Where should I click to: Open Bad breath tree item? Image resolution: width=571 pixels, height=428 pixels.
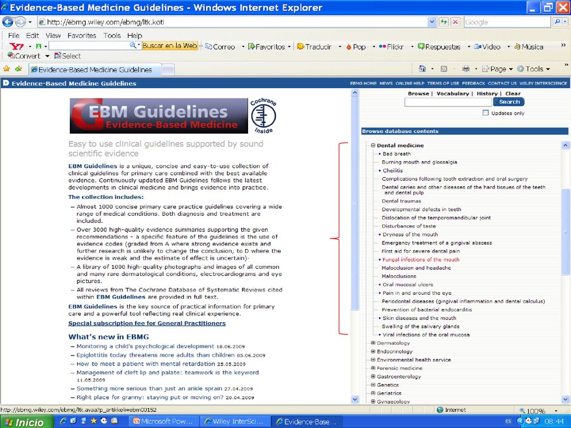(x=396, y=154)
